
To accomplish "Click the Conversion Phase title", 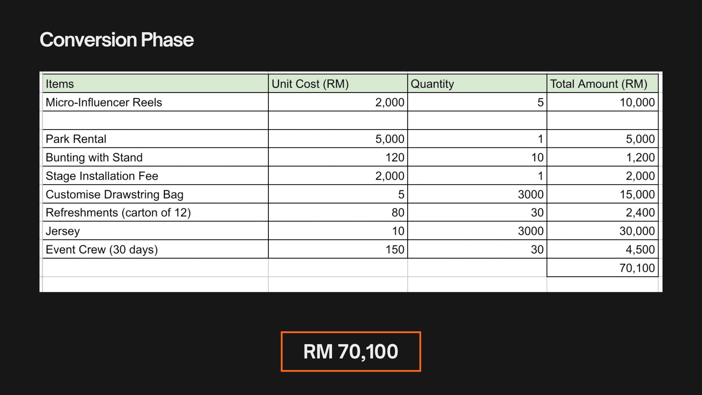I will pos(117,39).
